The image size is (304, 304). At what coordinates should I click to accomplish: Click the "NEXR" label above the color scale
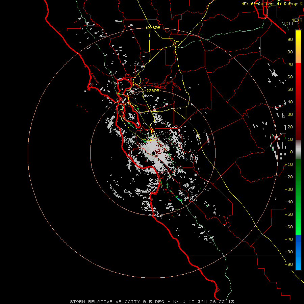point(297,20)
